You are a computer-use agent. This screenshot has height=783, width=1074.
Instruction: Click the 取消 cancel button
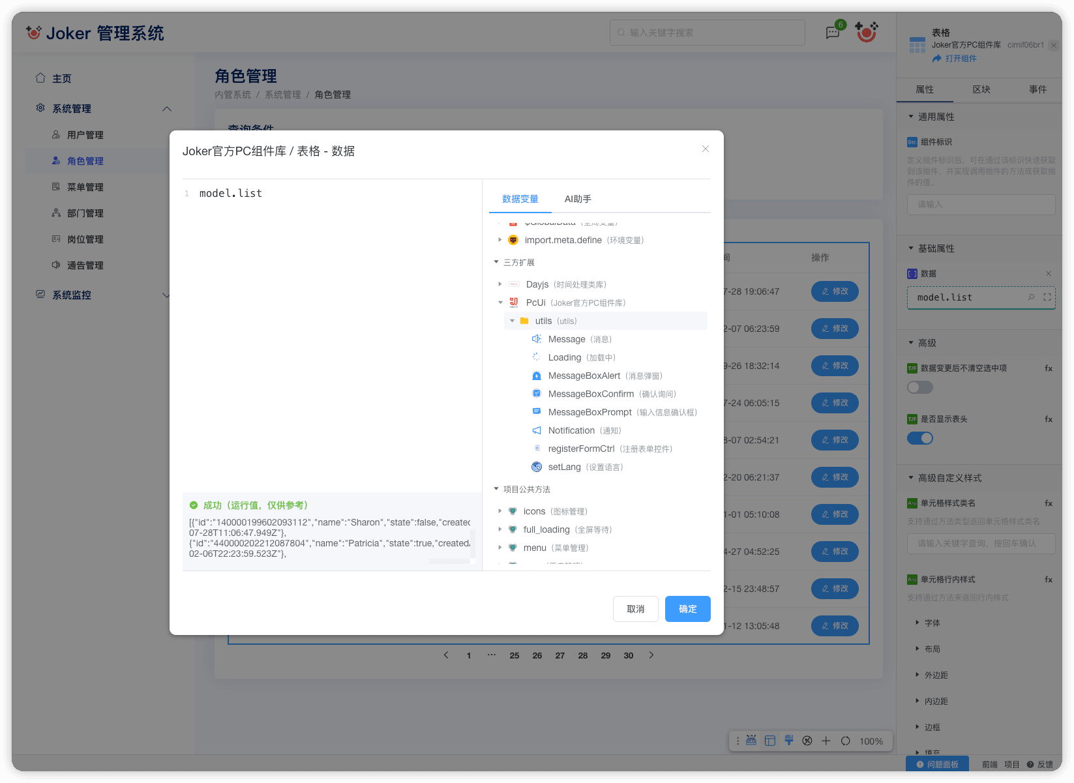[x=636, y=609]
